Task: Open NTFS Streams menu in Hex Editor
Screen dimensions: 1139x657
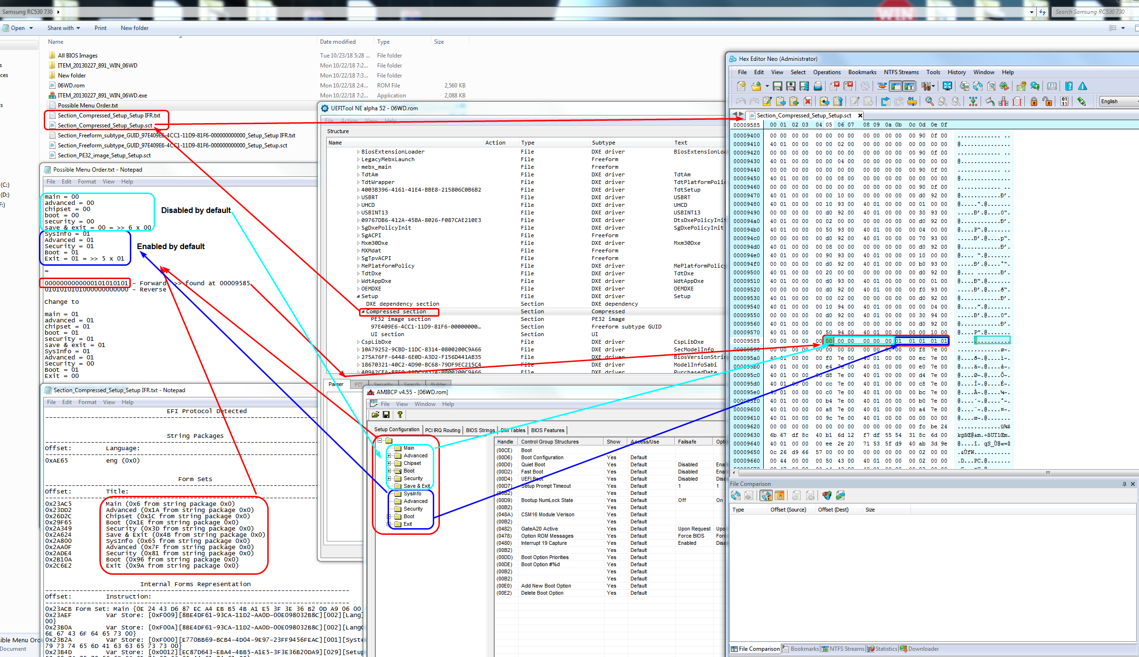Action: [901, 72]
